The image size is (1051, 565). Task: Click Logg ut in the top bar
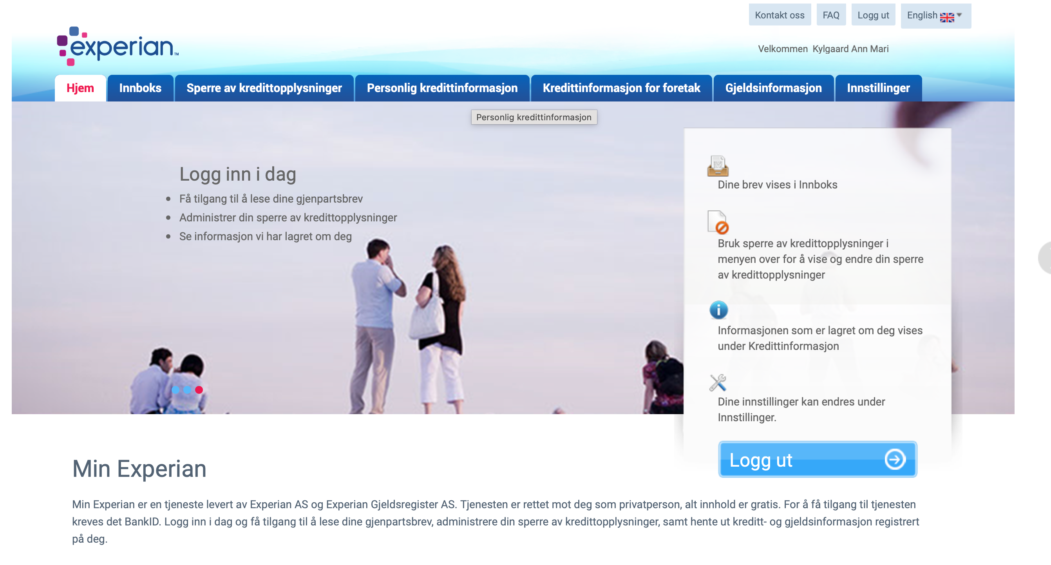click(x=873, y=15)
